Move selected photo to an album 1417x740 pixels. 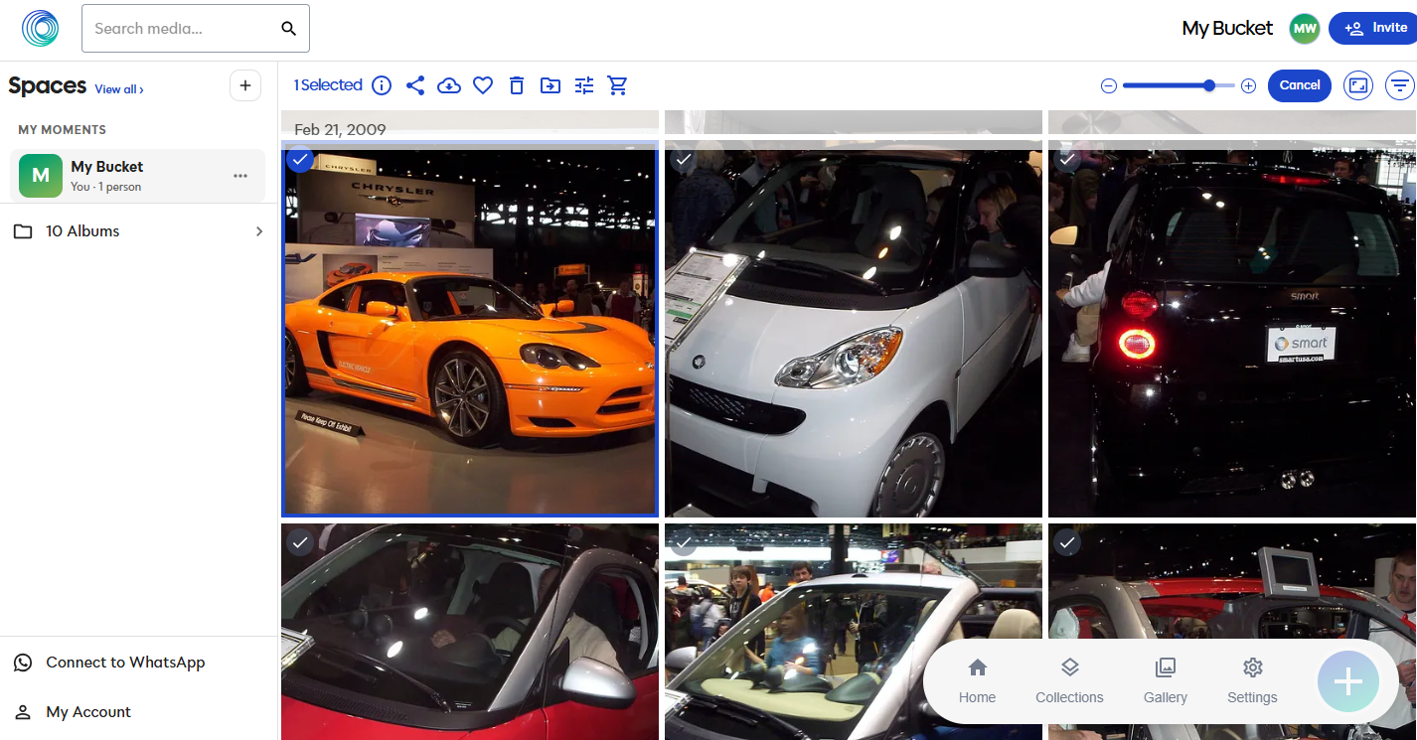tap(551, 85)
